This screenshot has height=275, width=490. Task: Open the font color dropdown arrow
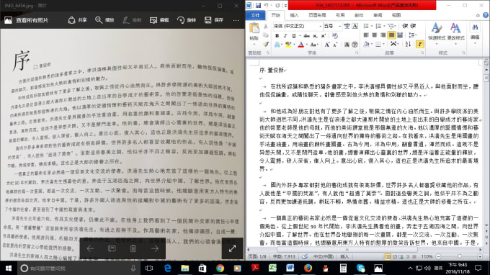pos(307,45)
